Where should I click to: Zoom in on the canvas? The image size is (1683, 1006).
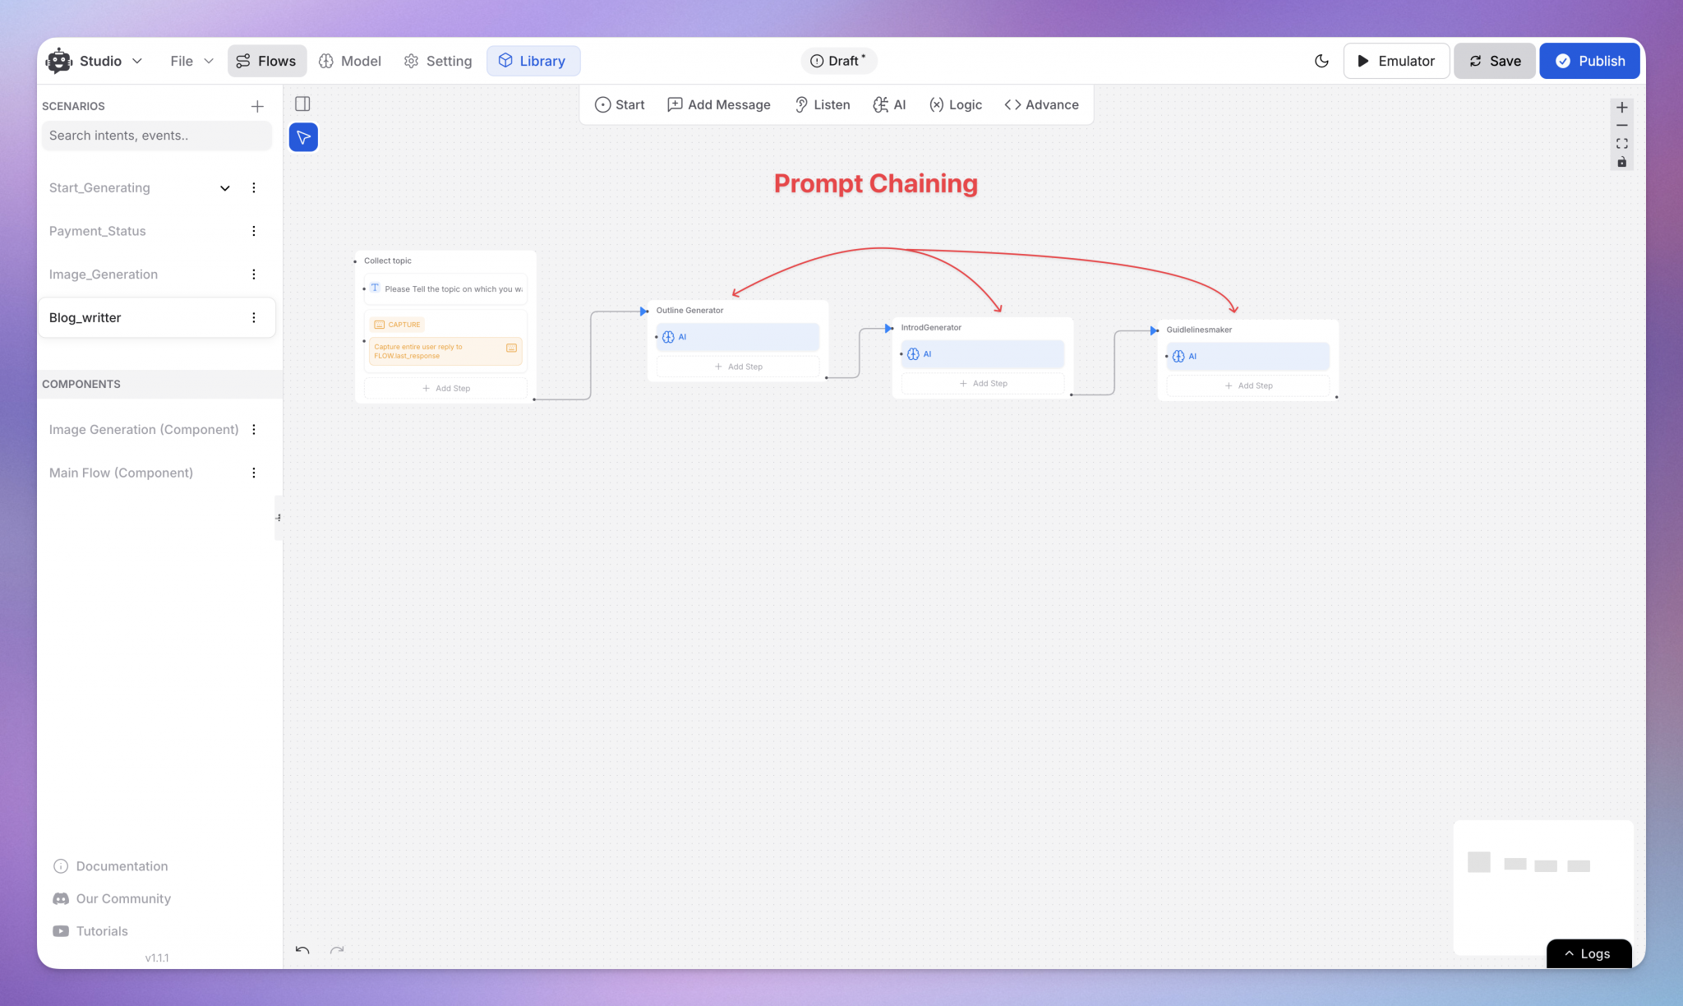(1621, 107)
